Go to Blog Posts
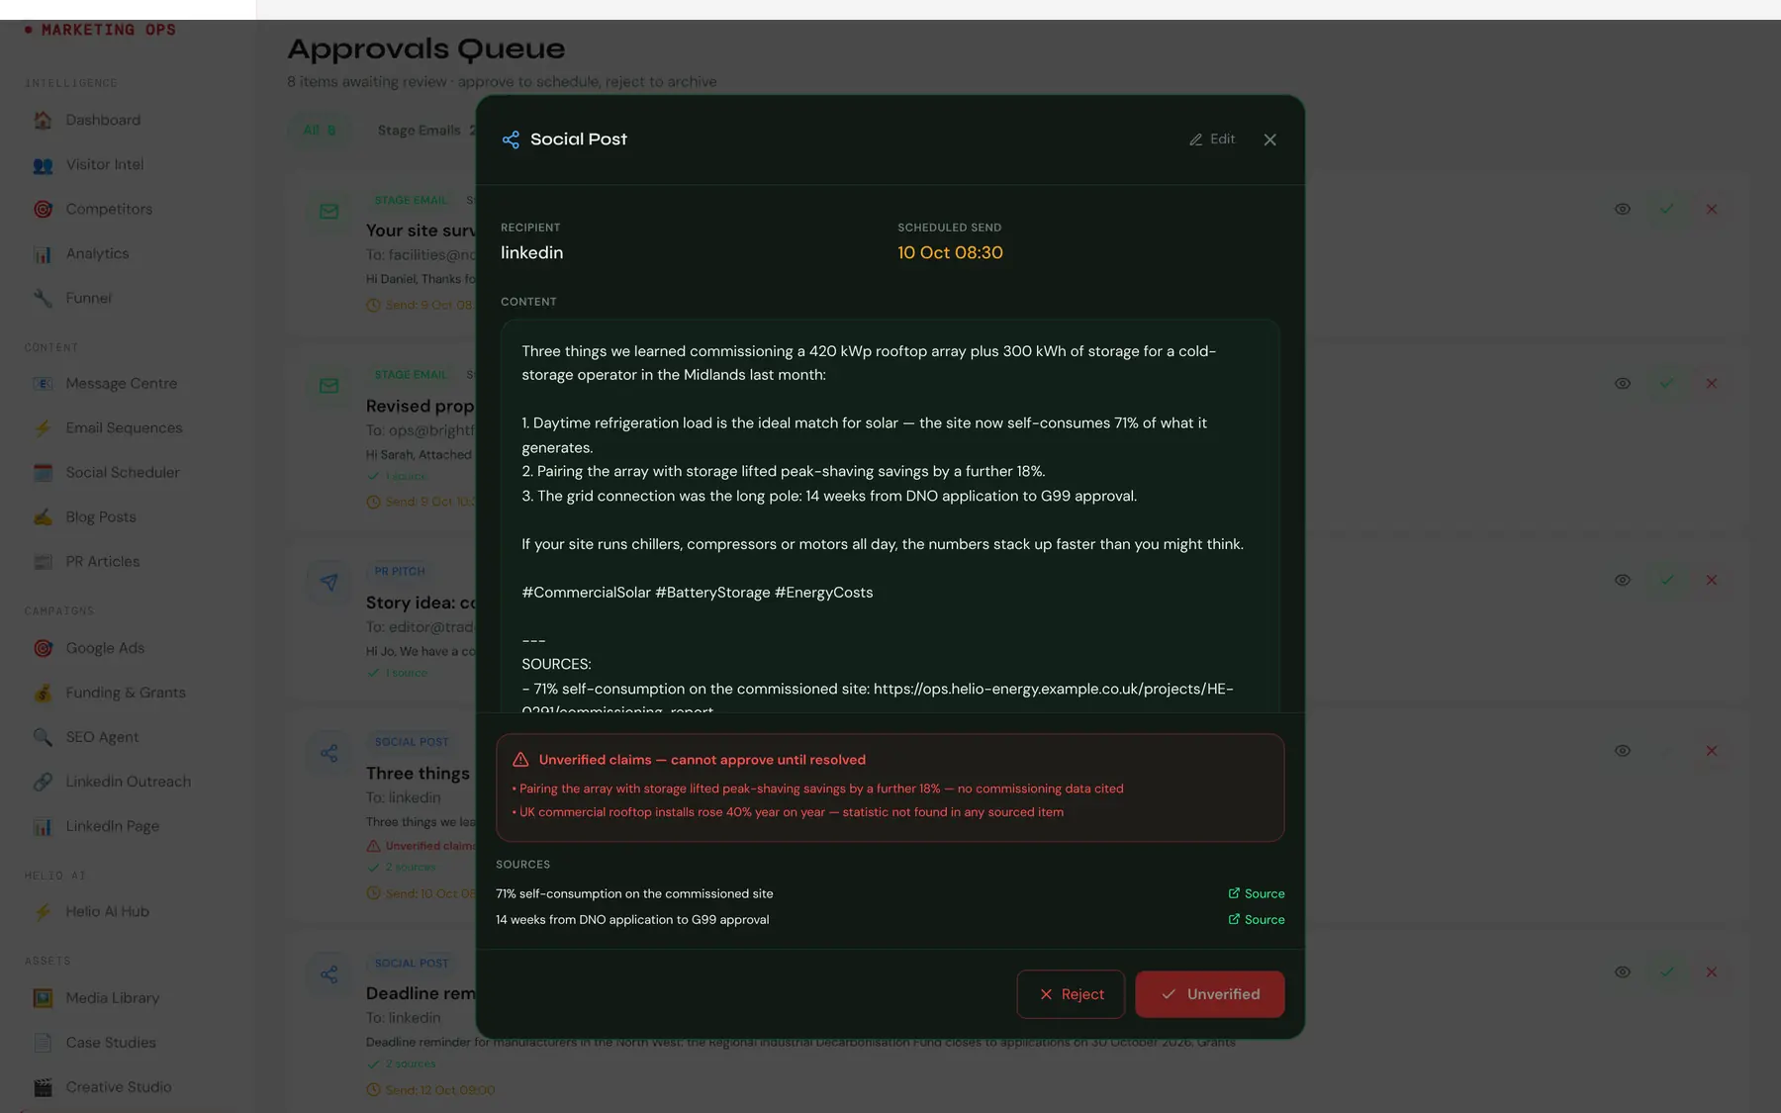 click(101, 516)
